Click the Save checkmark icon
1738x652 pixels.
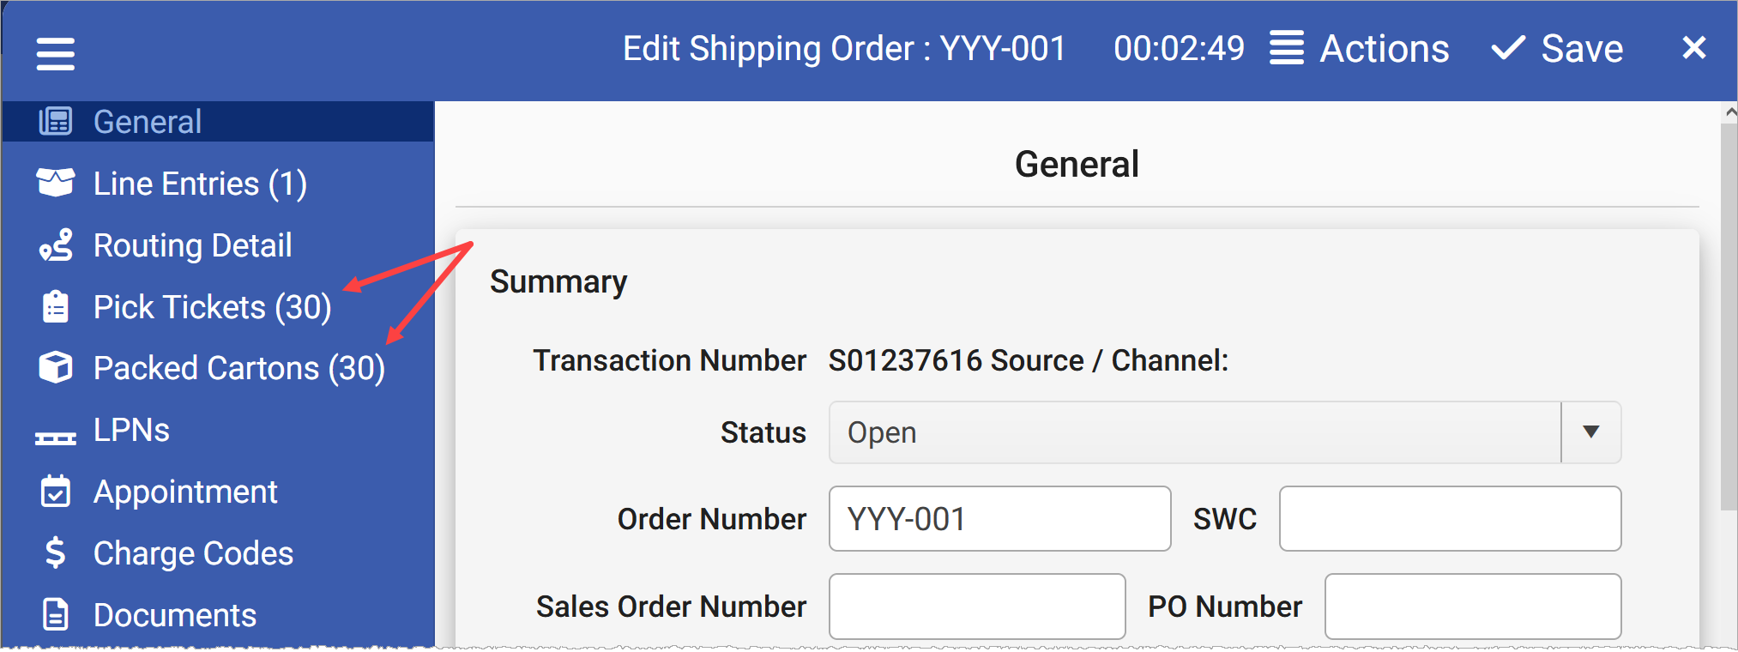1507,48
